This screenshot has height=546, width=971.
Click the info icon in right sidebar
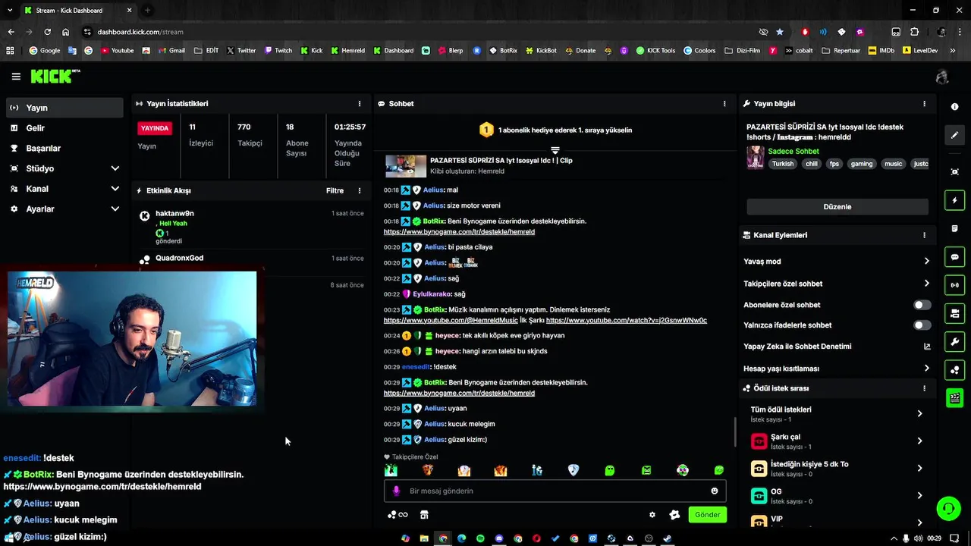tap(954, 107)
